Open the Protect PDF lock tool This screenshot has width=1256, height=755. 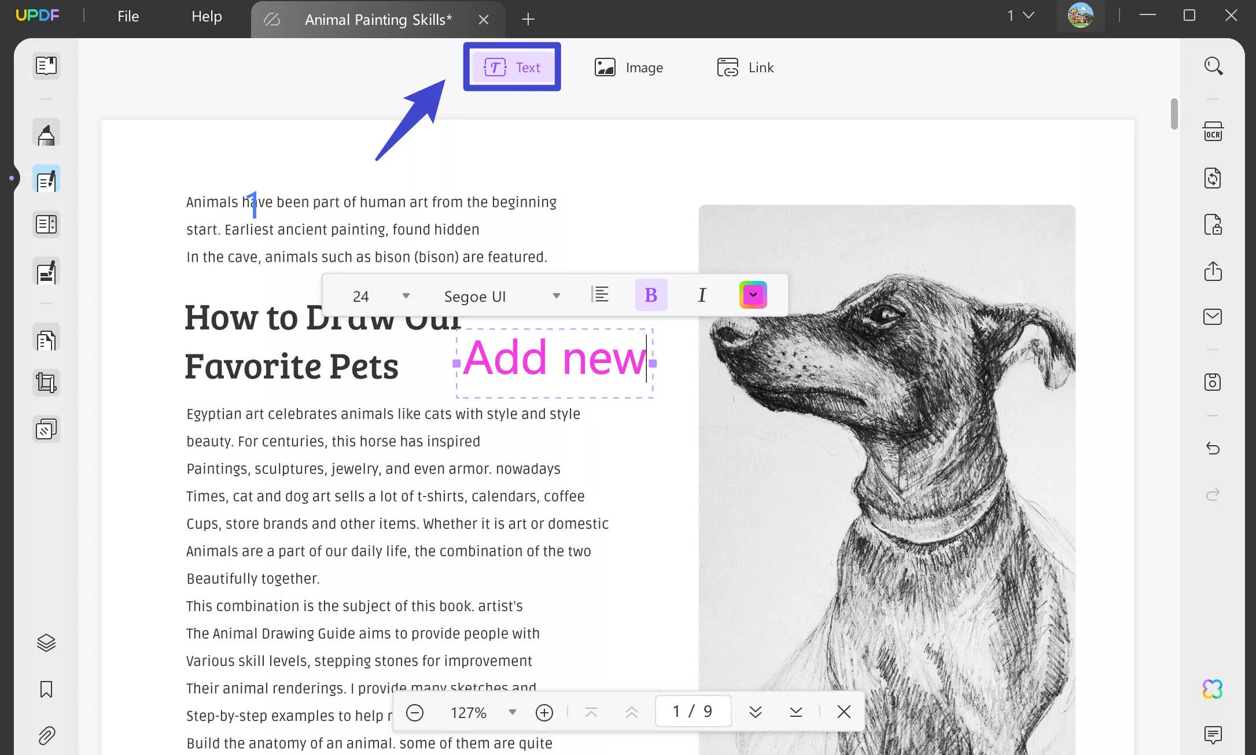click(x=1213, y=224)
